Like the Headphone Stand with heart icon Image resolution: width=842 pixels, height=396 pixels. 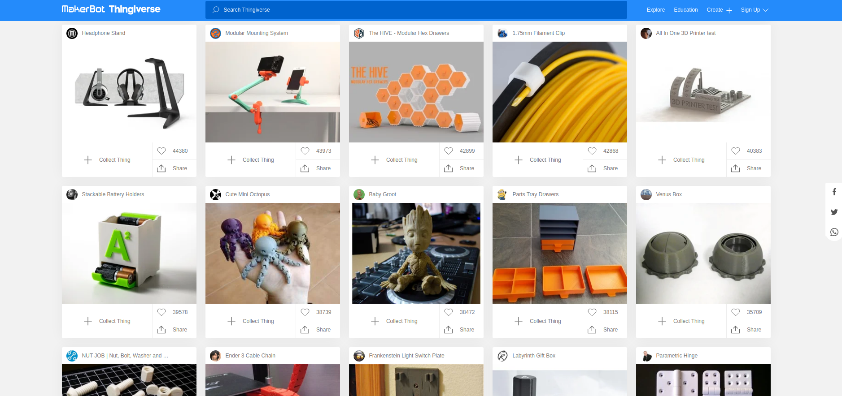[161, 151]
